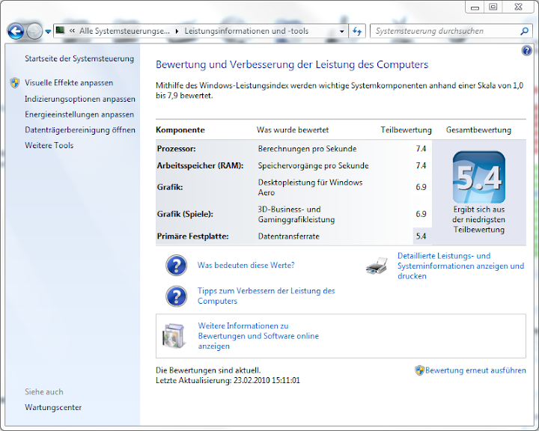Open the recent pages dropdown arrow
The height and width of the screenshot is (431, 539).
[x=48, y=31]
